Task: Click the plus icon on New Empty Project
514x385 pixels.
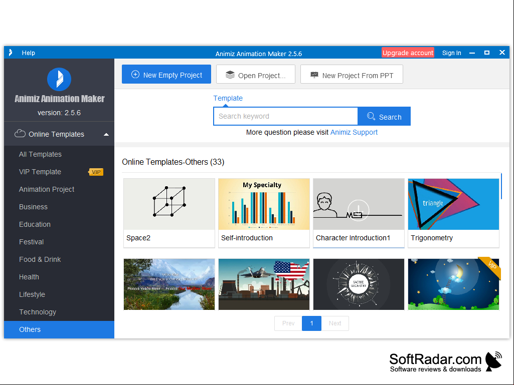Action: 135,75
